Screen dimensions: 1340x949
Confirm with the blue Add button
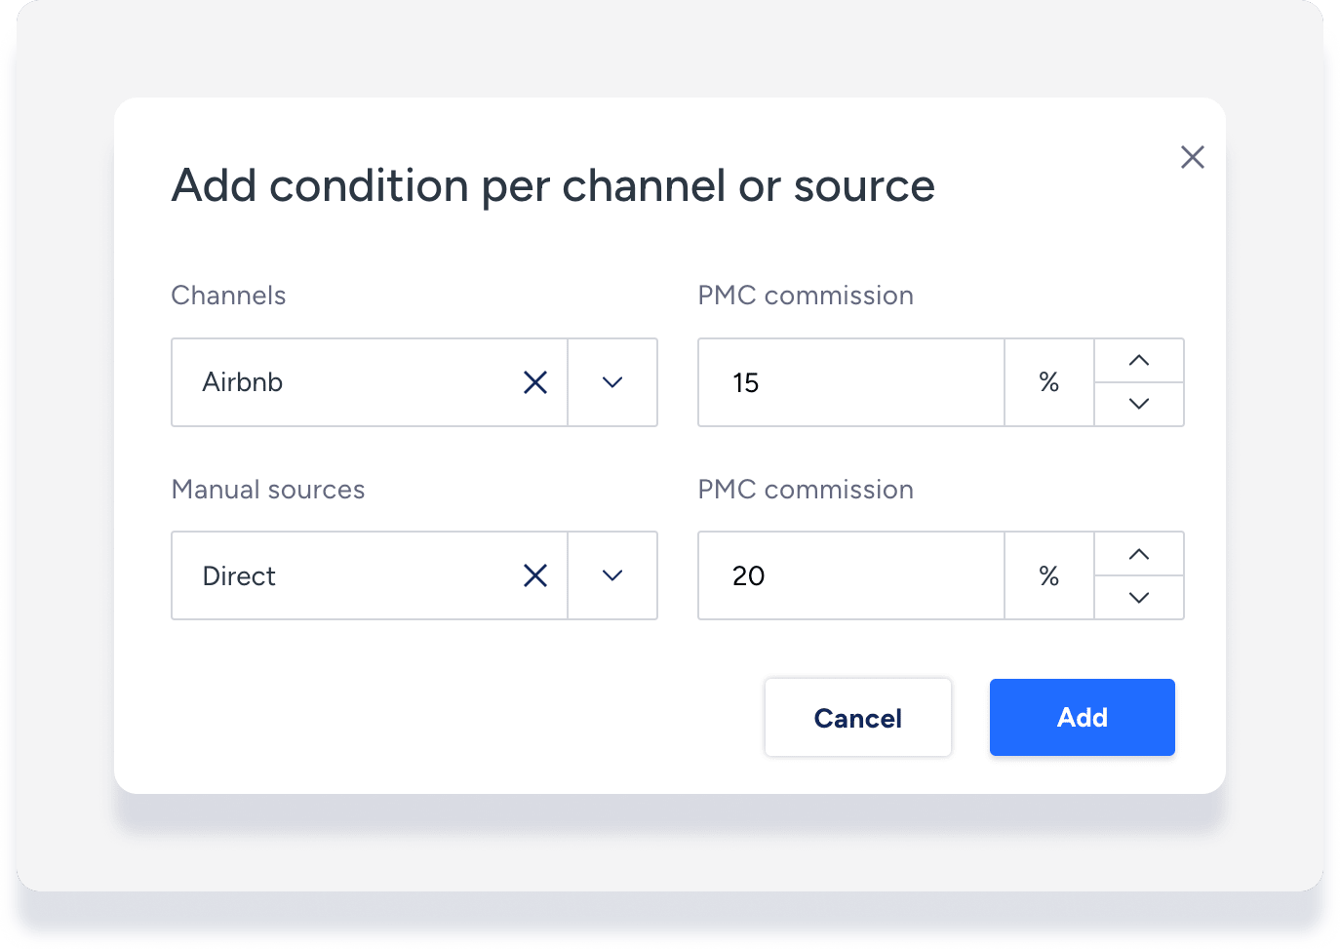[1082, 717]
